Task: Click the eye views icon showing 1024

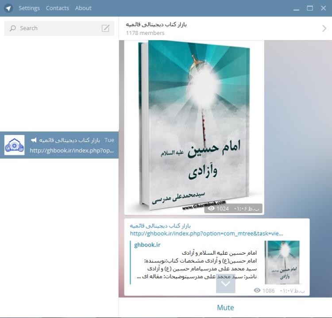Action: pos(211,208)
